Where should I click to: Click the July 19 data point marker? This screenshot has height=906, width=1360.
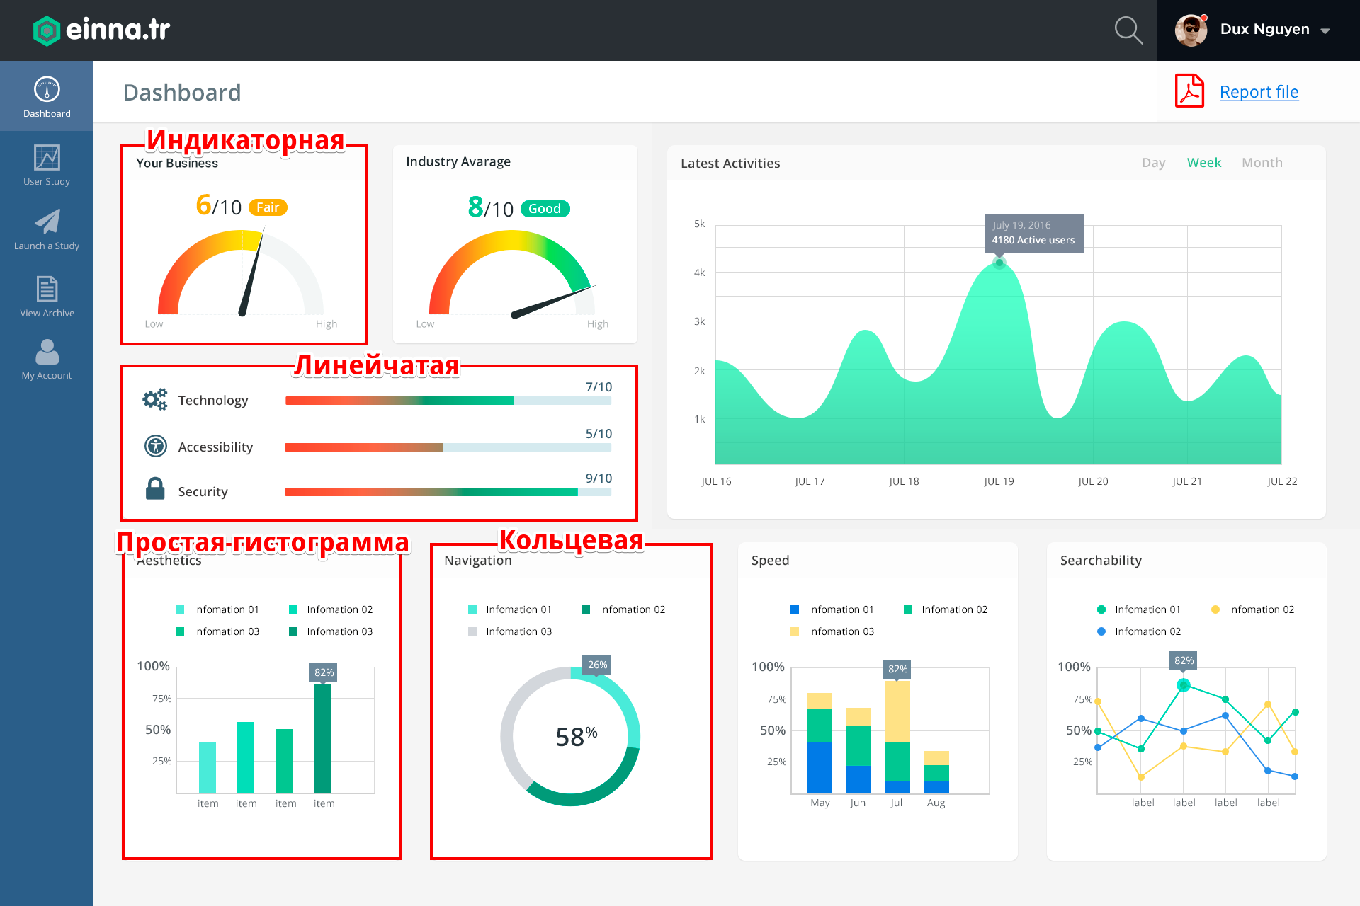(999, 263)
